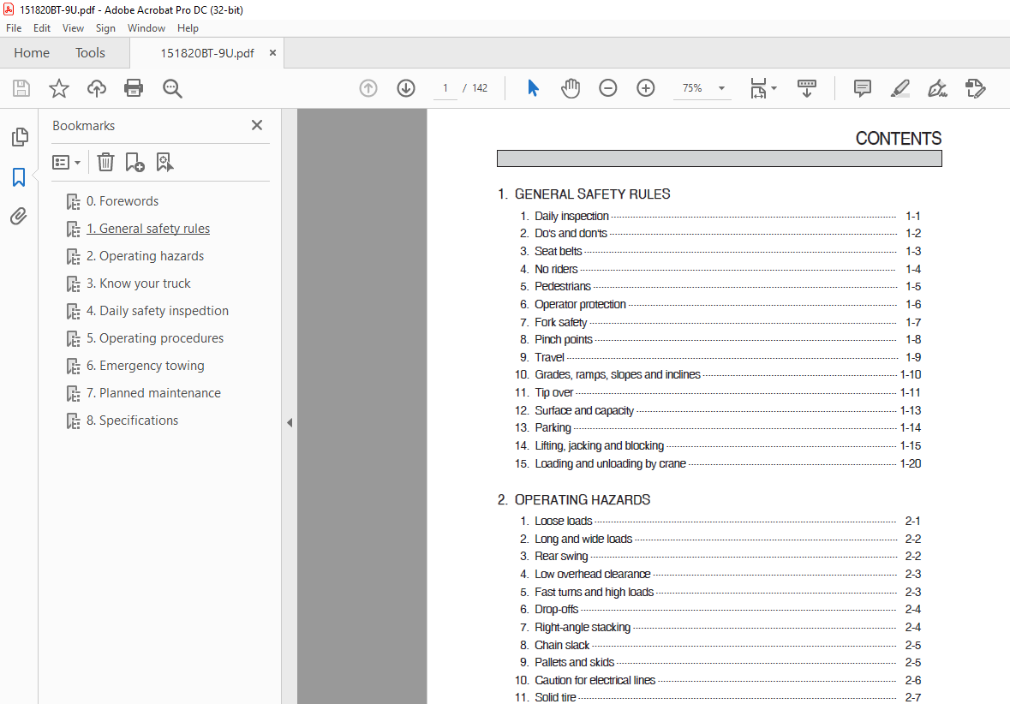
Task: Open bookmark options dropdown menu
Action: 67,162
